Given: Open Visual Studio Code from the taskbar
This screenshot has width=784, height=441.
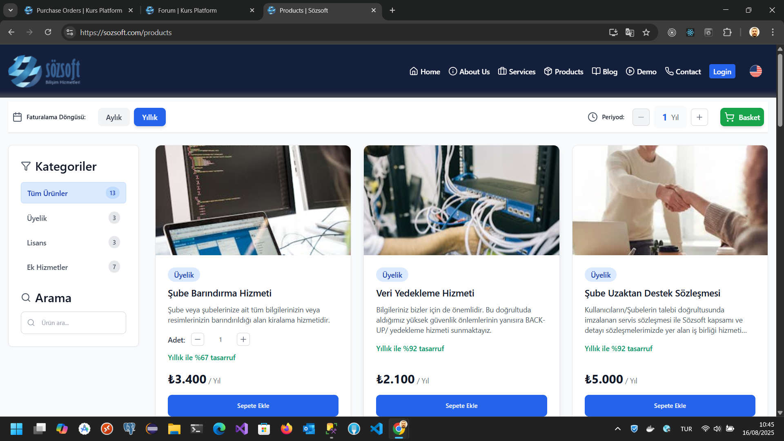Looking at the screenshot, I should (376, 429).
